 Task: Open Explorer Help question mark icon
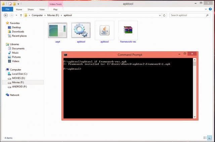(x=210, y=9)
